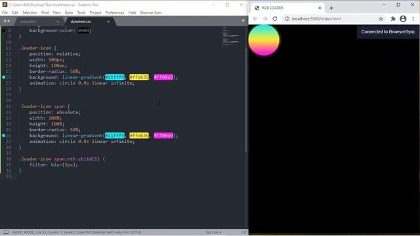The width and height of the screenshot is (420, 236).
Task: Open the Find menu
Action: tap(45, 12)
